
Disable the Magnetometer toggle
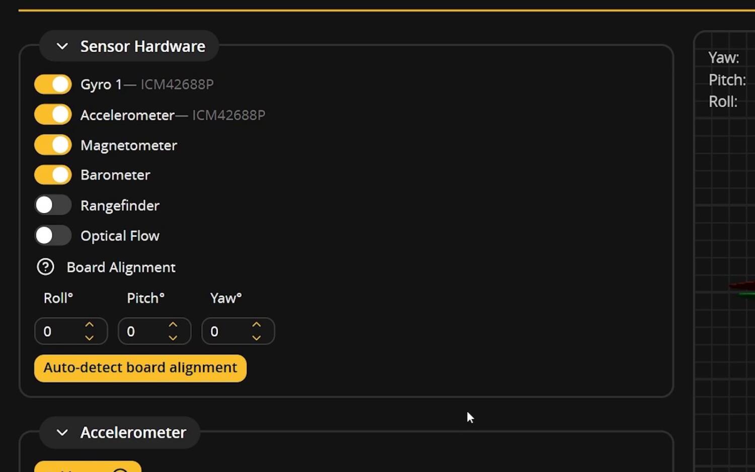(x=53, y=145)
